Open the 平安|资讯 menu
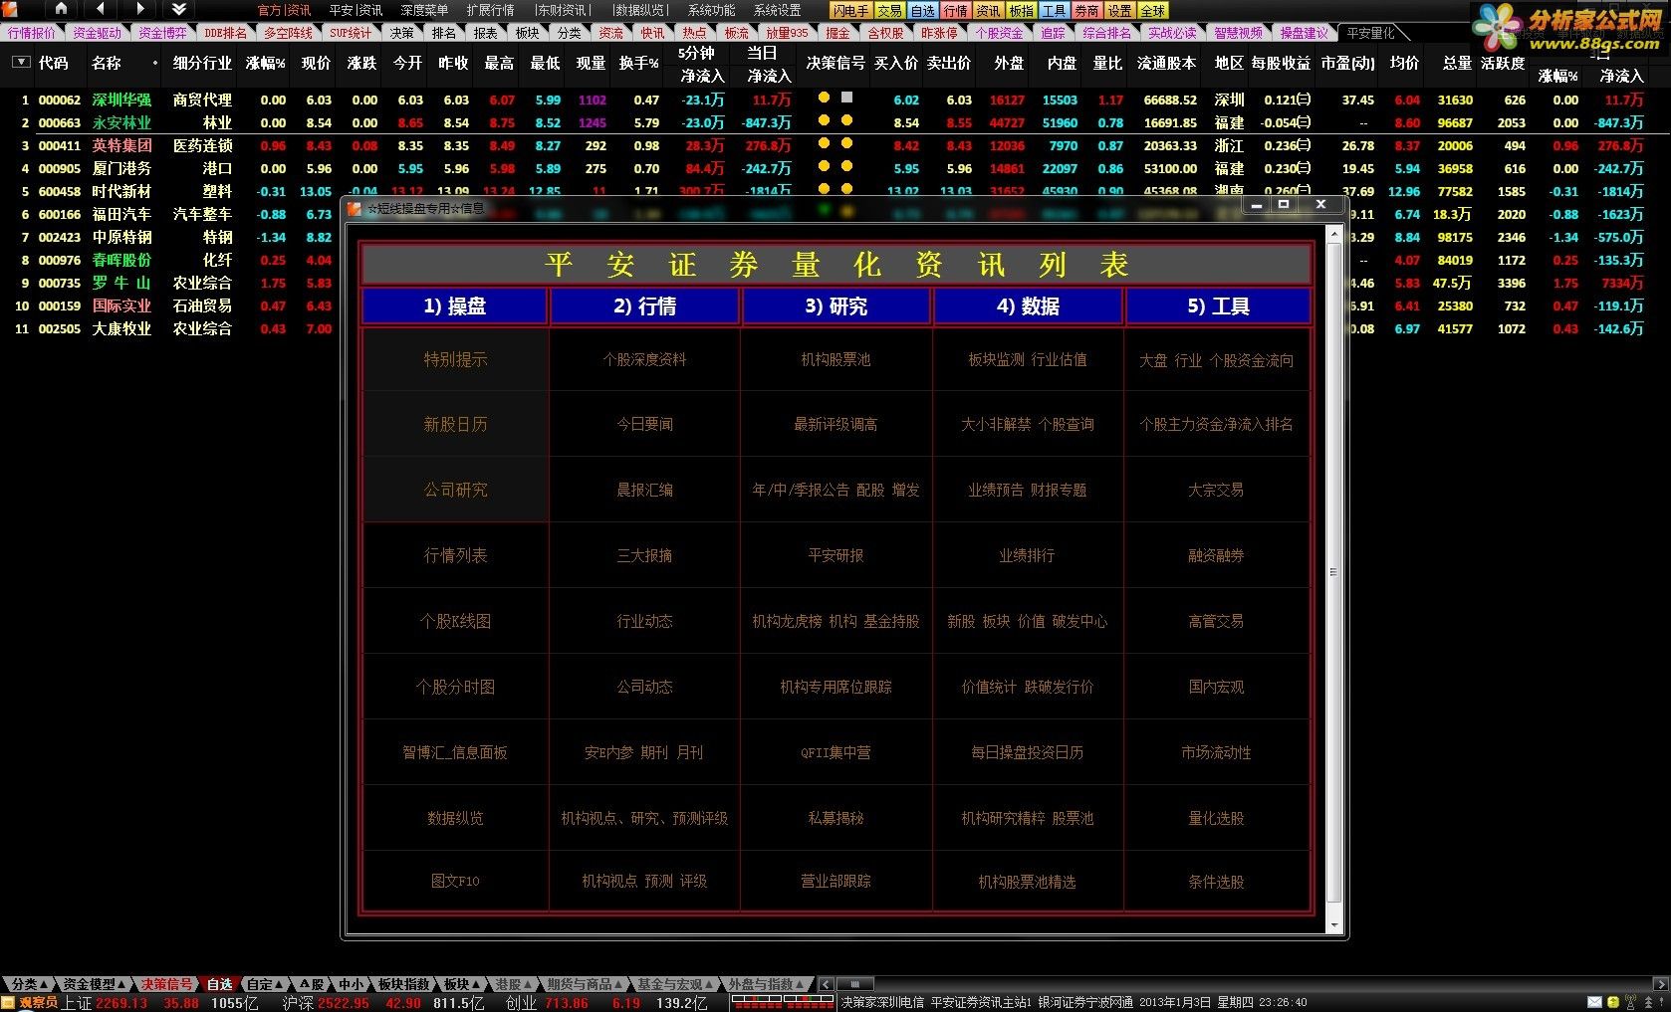The image size is (1671, 1012). coord(356,10)
